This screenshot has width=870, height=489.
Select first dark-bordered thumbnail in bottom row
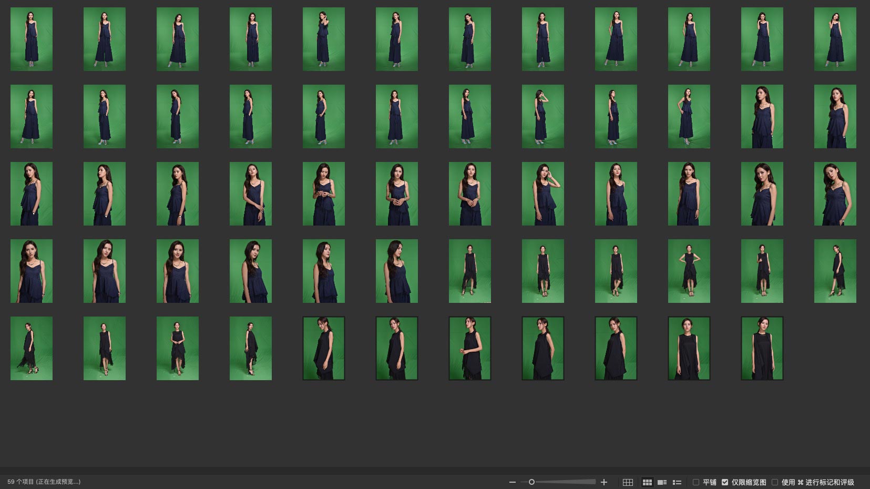(x=323, y=348)
